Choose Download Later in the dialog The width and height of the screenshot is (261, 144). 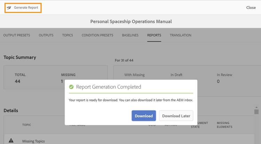pos(176,116)
